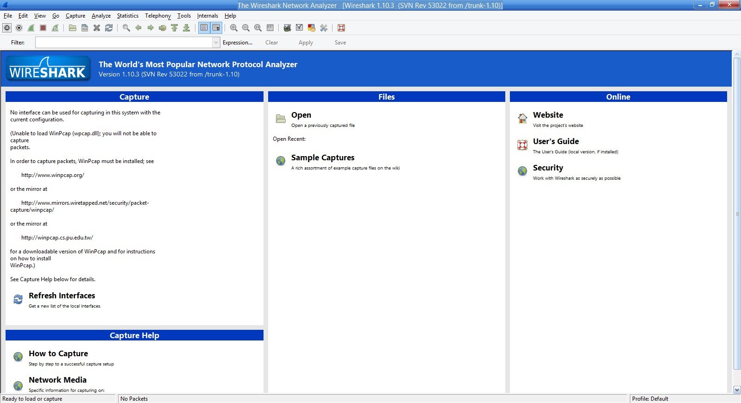Save the current filter

pyautogui.click(x=340, y=43)
